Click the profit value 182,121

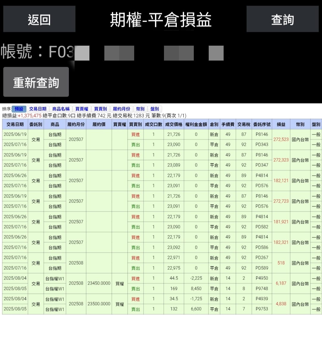pos(281,181)
